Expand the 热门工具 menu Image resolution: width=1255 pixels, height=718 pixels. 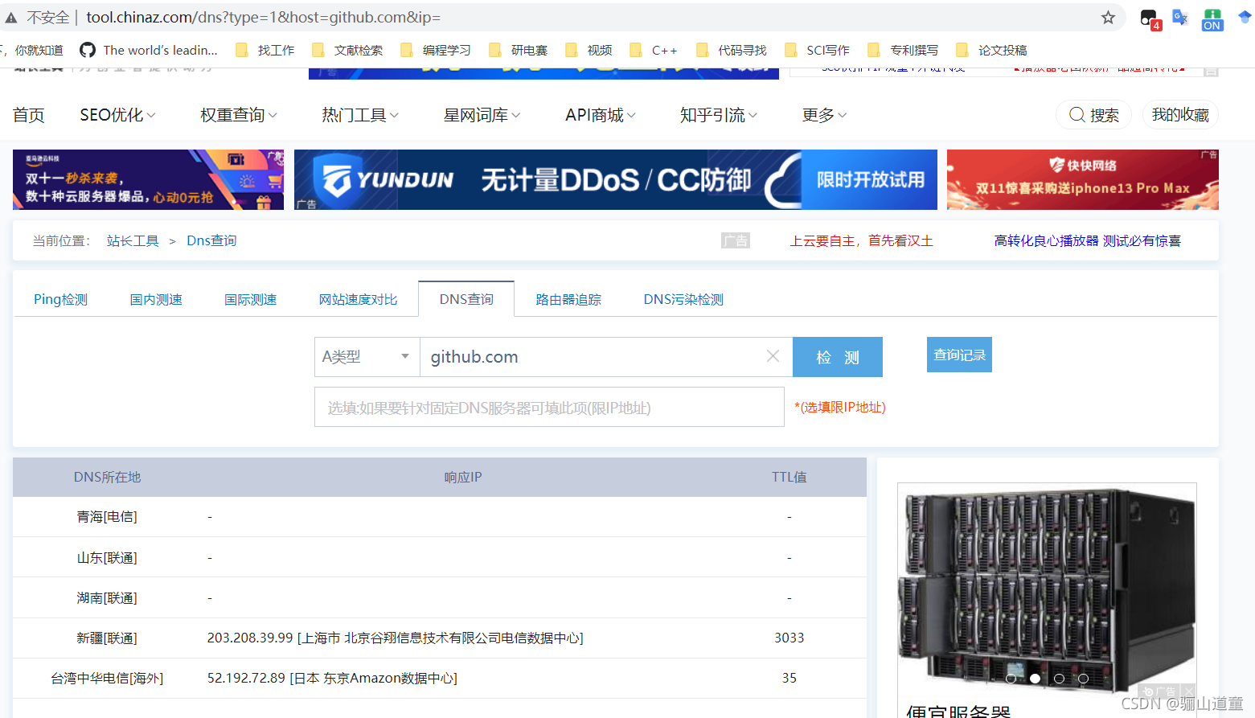point(360,115)
